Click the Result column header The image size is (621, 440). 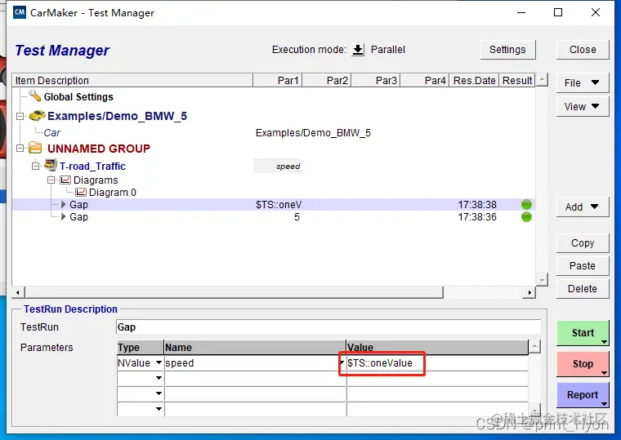(x=517, y=80)
